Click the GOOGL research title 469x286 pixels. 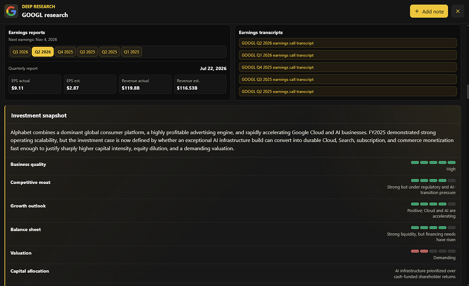pos(45,15)
